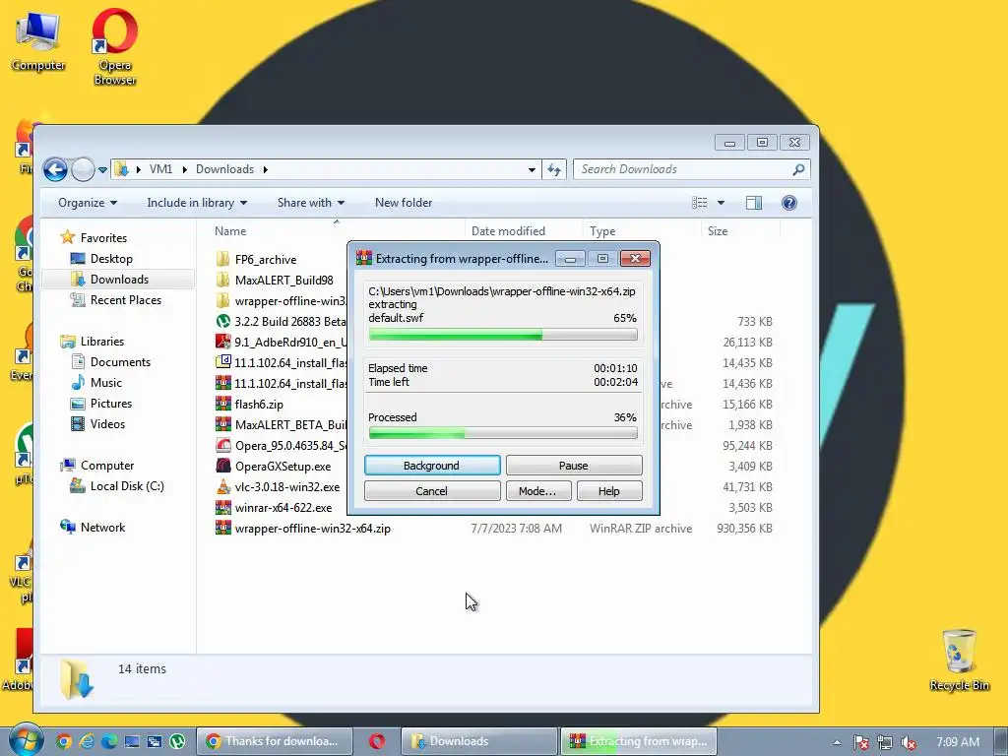This screenshot has height=756, width=1008.
Task: Select Desktop in Favorites
Action: click(111, 259)
